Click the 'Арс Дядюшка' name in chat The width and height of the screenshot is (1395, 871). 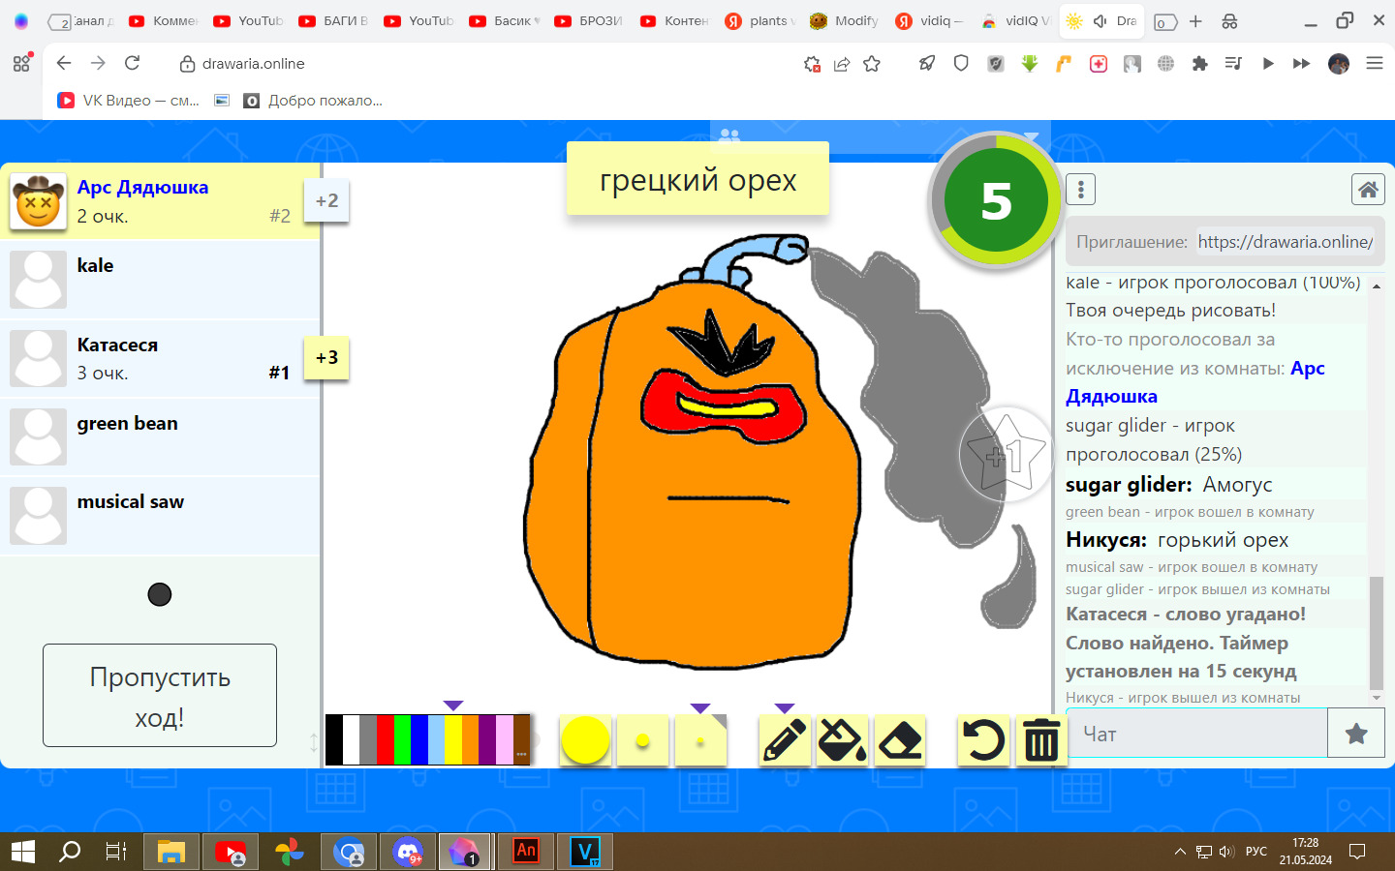pyautogui.click(x=1195, y=382)
